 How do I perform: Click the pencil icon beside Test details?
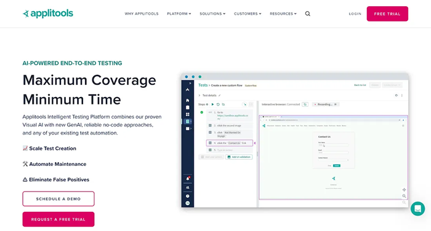pos(219,95)
